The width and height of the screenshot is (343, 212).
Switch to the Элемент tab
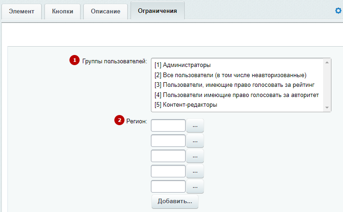point(21,12)
